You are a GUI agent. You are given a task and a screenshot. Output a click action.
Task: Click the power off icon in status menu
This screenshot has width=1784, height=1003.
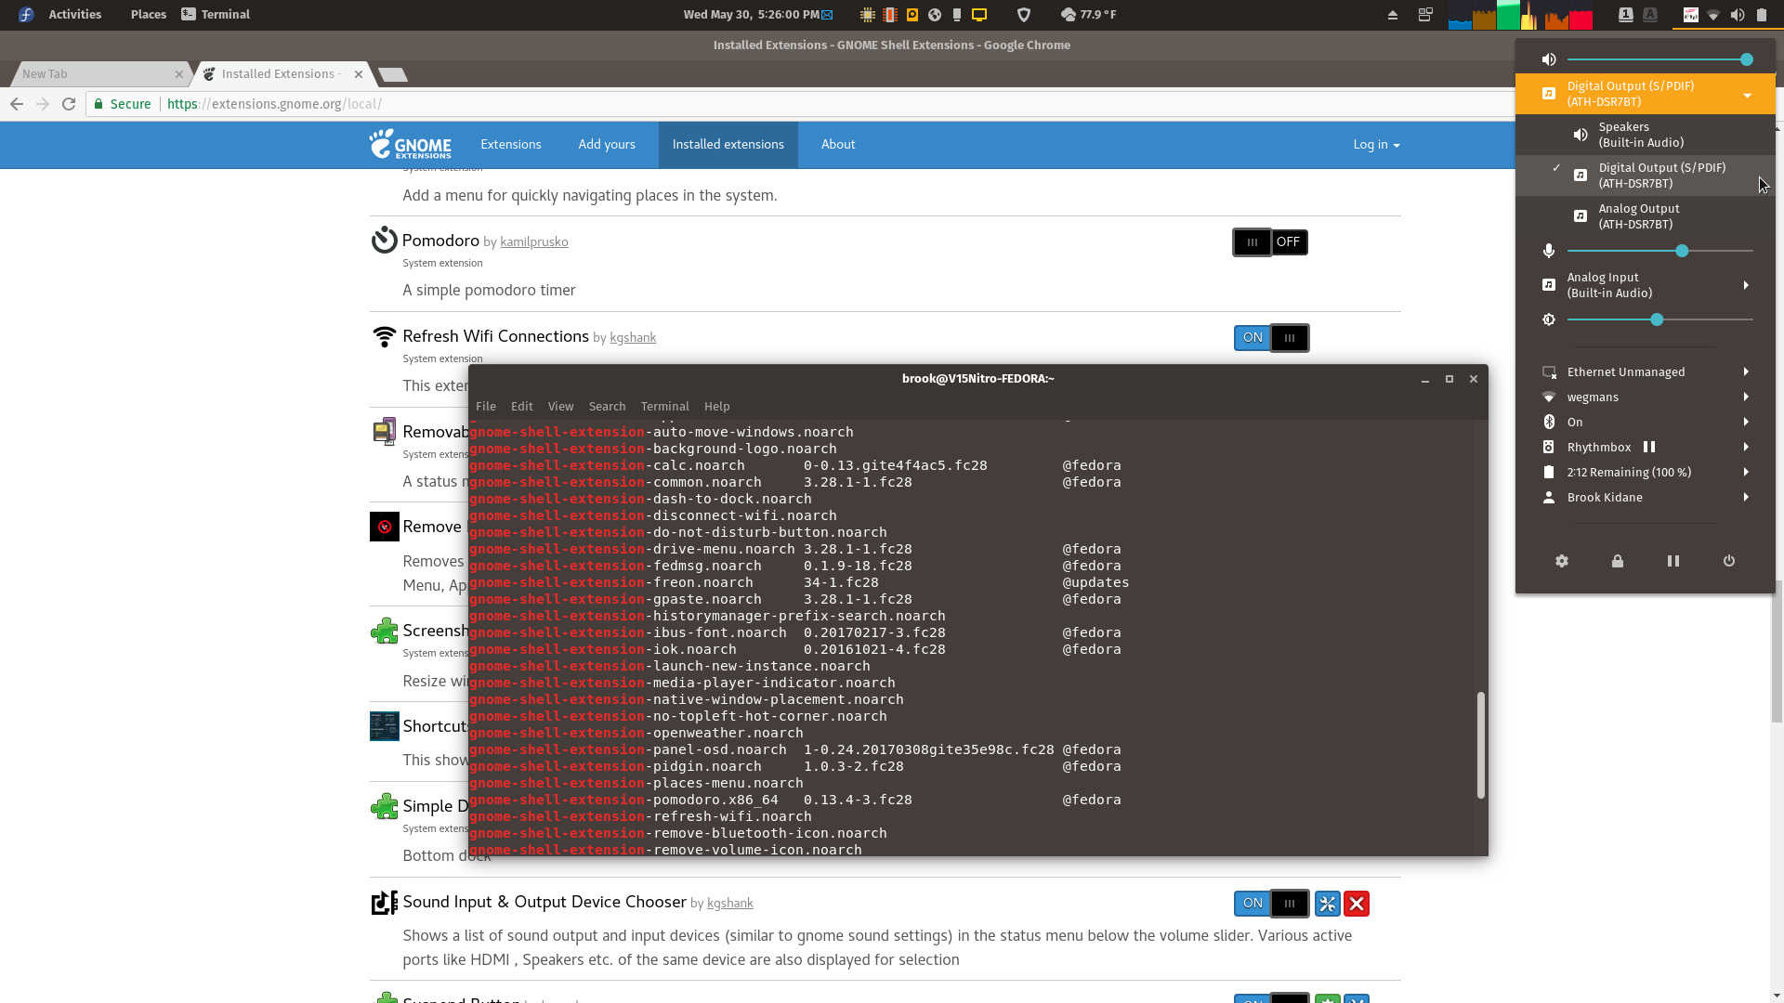click(1729, 561)
